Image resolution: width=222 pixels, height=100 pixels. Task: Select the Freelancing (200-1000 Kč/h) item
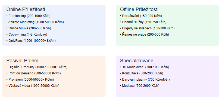(29, 16)
